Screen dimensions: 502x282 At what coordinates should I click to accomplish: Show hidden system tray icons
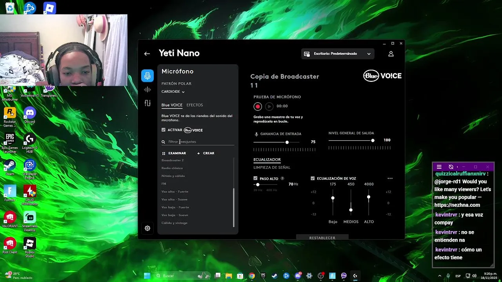(439, 276)
